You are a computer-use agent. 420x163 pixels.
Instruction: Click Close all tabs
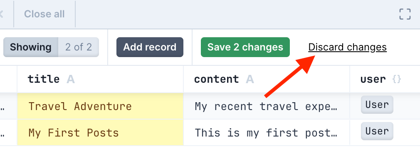[x=44, y=14]
